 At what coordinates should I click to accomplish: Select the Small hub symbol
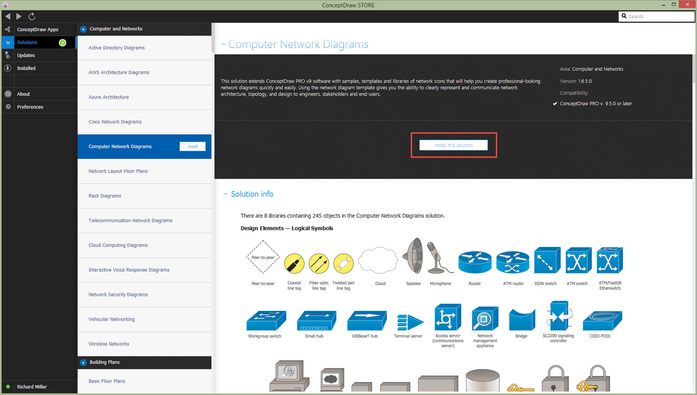pyautogui.click(x=316, y=320)
